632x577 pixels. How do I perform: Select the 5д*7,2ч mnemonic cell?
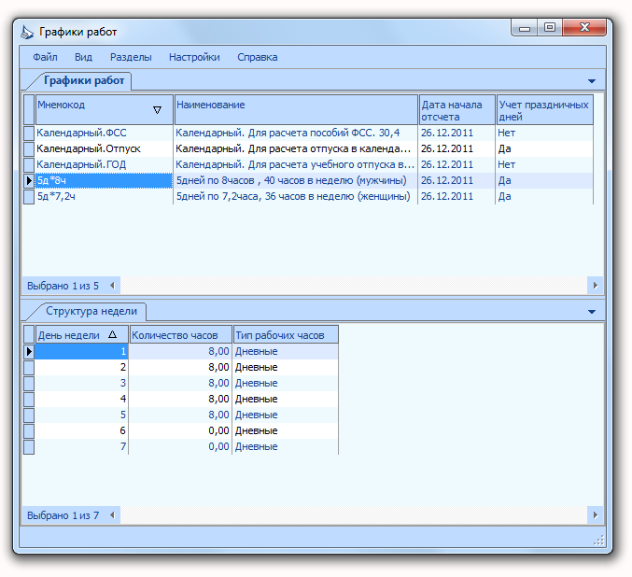pyautogui.click(x=104, y=196)
